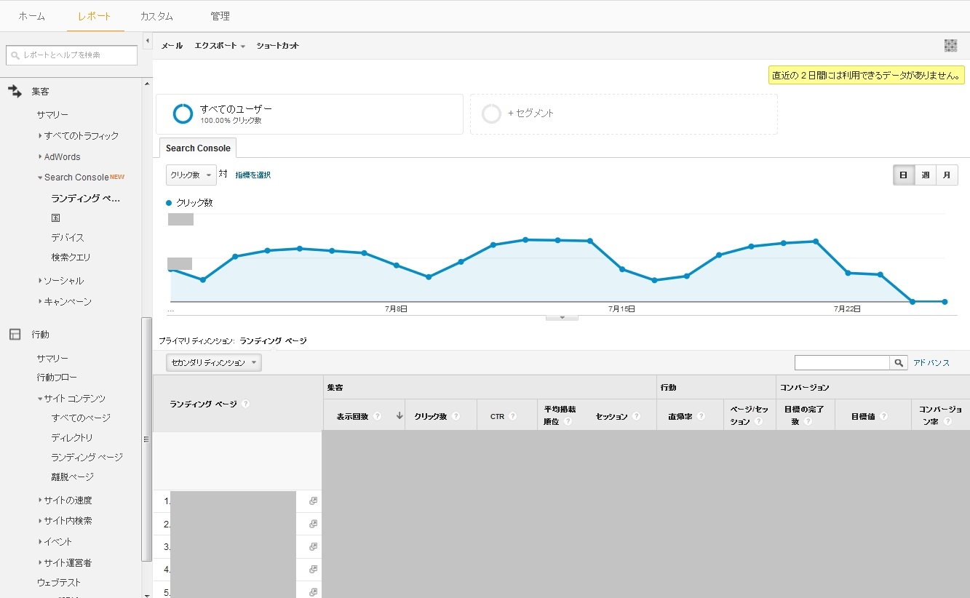Open 行動フロー in sidebar

[57, 377]
